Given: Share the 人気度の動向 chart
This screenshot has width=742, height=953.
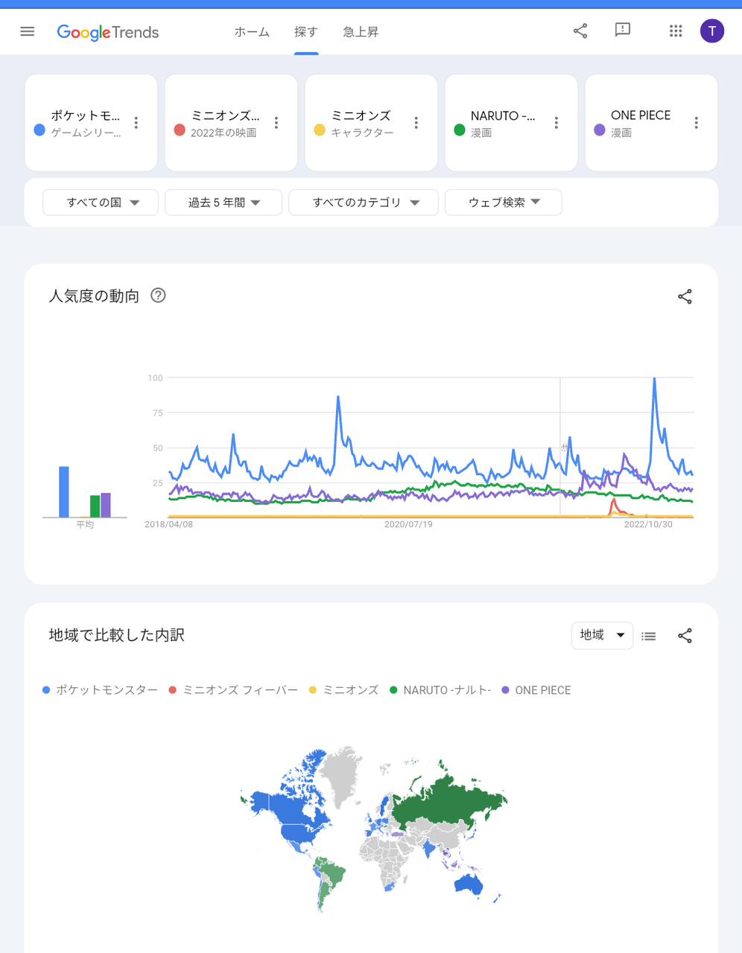Looking at the screenshot, I should [685, 296].
